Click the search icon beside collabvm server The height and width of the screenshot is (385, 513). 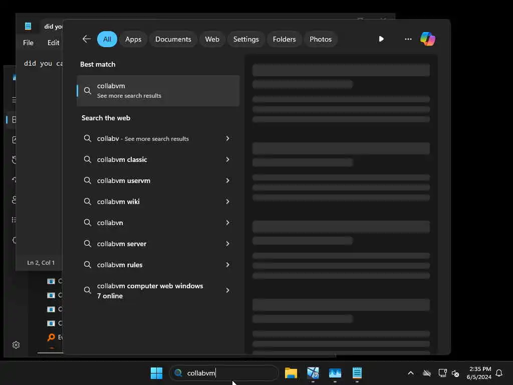pos(87,244)
